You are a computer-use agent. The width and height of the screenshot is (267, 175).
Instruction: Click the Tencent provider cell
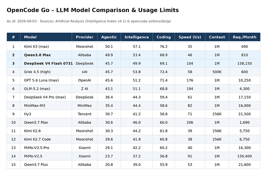[x=84, y=114]
